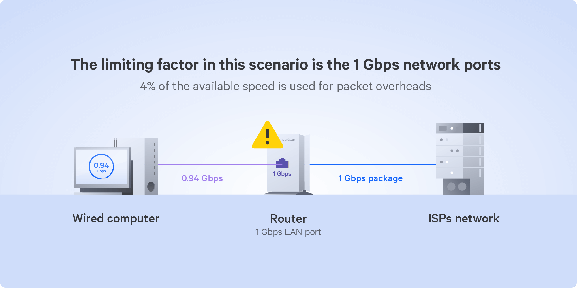The height and width of the screenshot is (288, 577).
Task: Click the wired computer monitor illustration
Action: [x=103, y=171]
